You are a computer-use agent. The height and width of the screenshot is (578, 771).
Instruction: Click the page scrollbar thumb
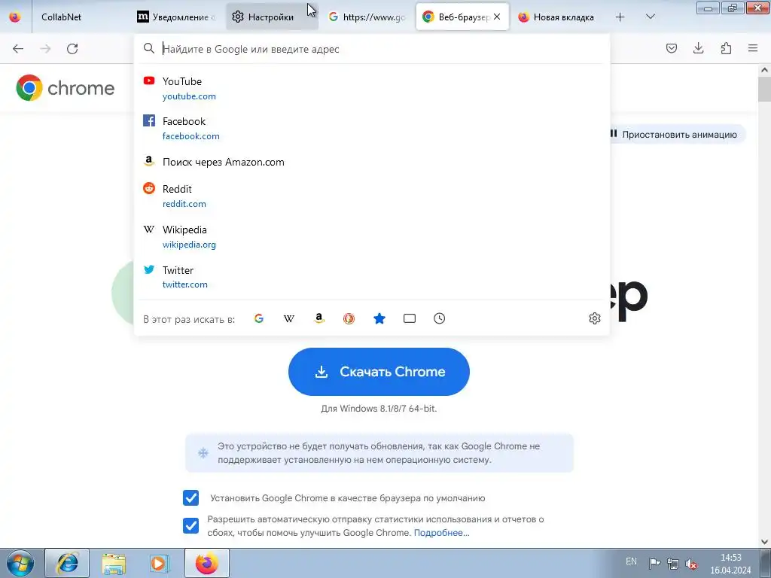pyautogui.click(x=764, y=90)
